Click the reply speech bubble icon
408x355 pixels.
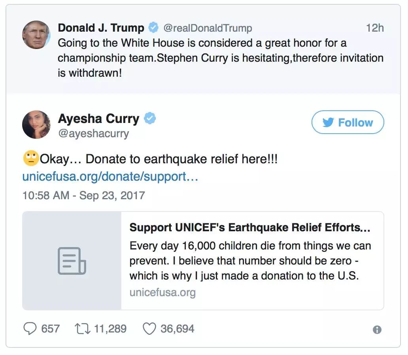(x=30, y=329)
